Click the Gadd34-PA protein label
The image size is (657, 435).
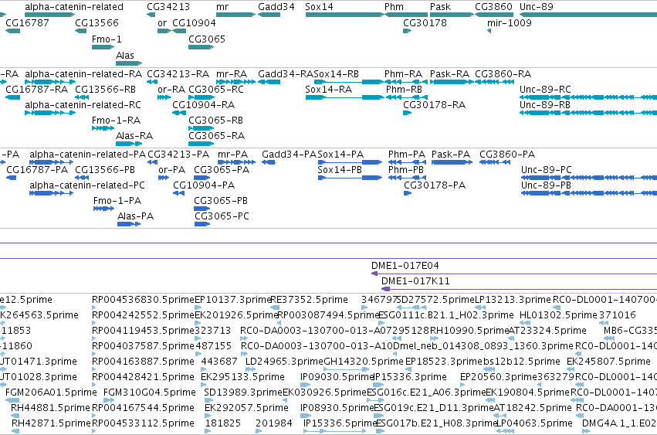pos(289,155)
